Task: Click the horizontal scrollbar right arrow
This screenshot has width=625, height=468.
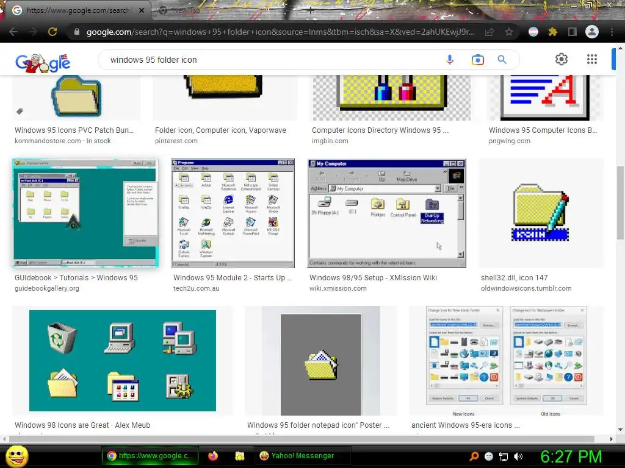Action: pyautogui.click(x=612, y=439)
